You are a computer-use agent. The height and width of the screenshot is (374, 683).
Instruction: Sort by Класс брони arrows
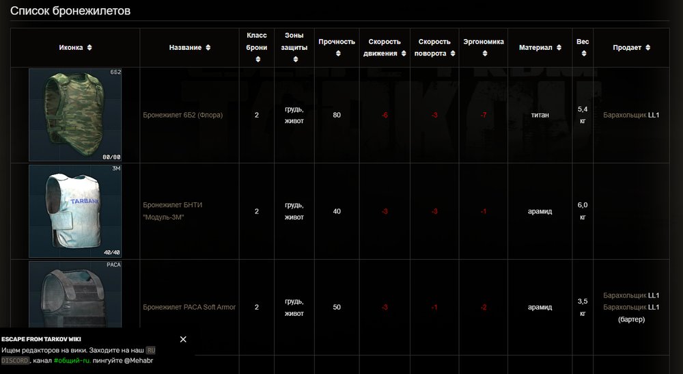click(258, 59)
